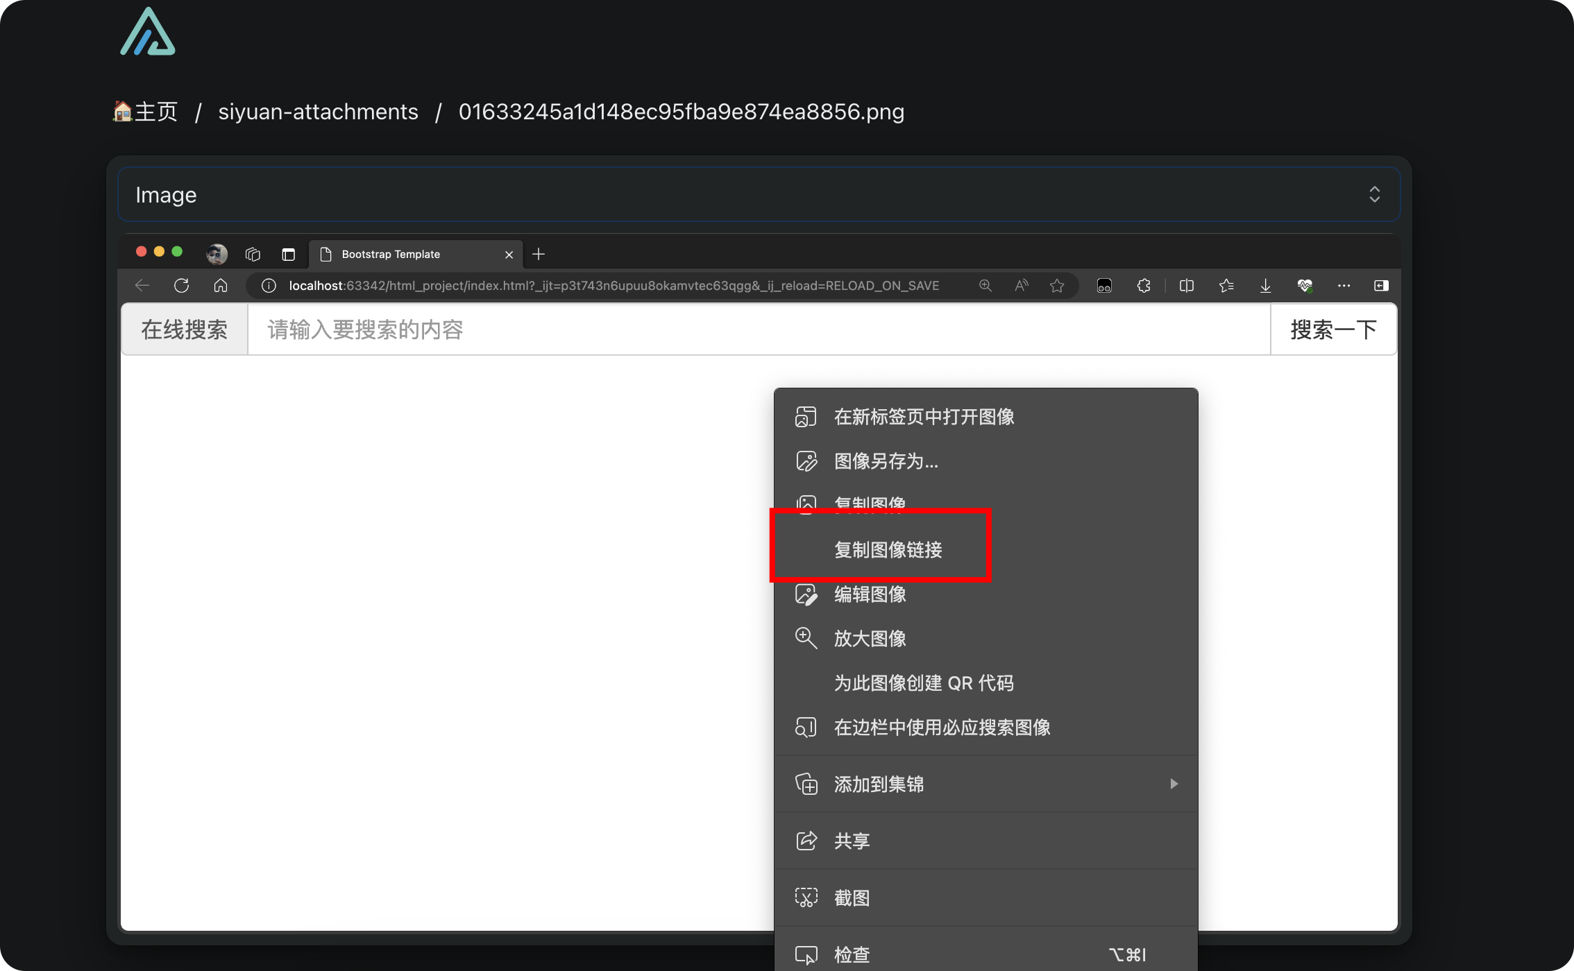Open Browser essentials heart icon
The width and height of the screenshot is (1574, 971).
(1305, 285)
